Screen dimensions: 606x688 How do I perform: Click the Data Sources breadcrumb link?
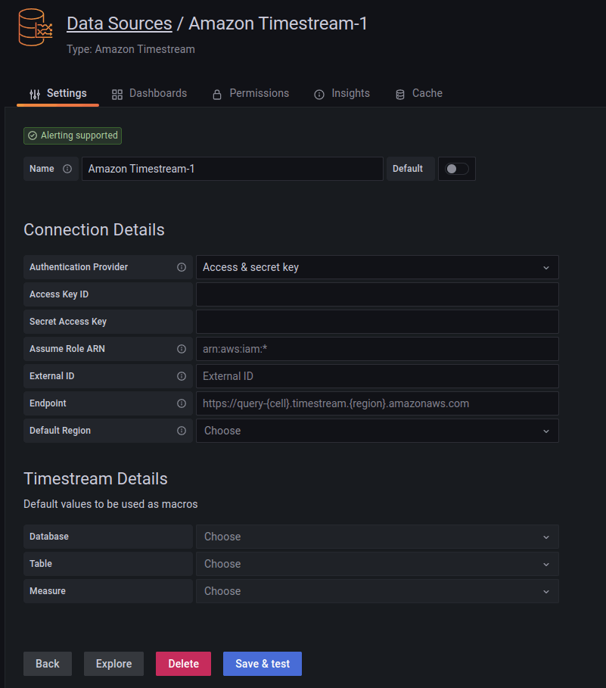click(x=120, y=23)
